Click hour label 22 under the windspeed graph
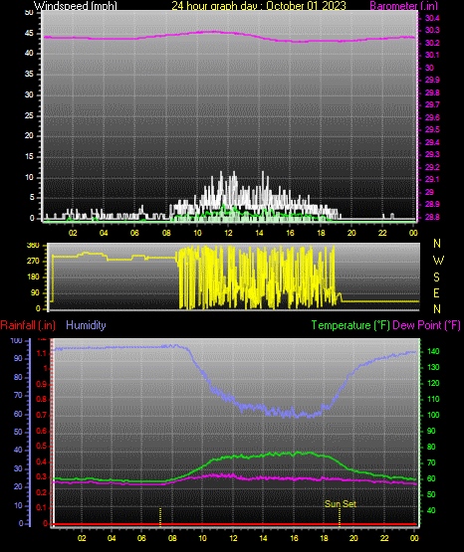 (382, 233)
